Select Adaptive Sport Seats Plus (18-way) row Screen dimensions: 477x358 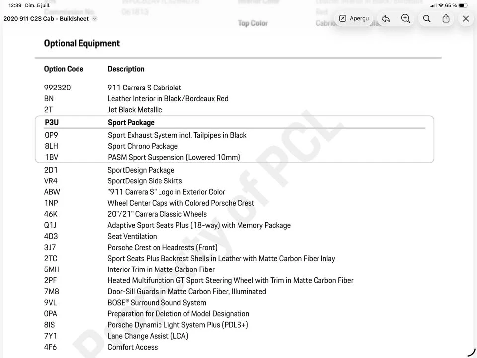(199, 225)
